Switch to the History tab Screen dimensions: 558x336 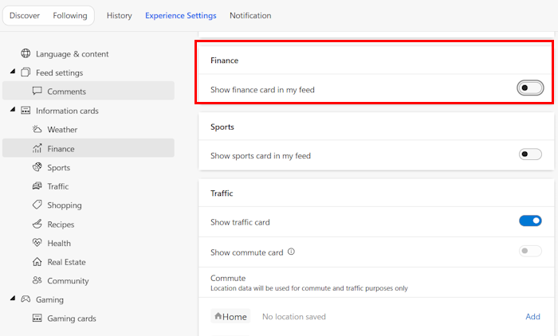coord(120,16)
